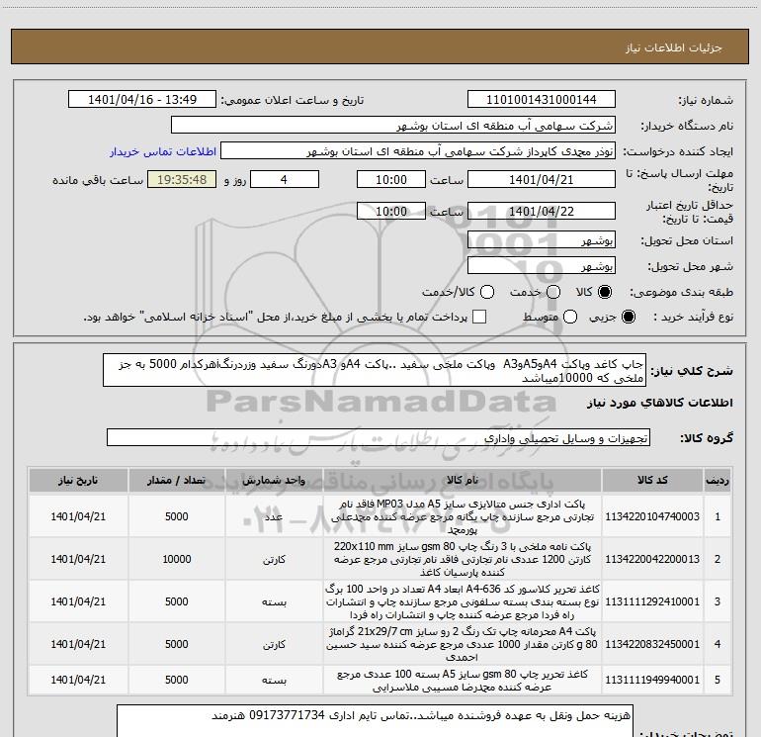Click the remaining time 19:35:48 field
This screenshot has height=737, width=761.
[x=182, y=180]
